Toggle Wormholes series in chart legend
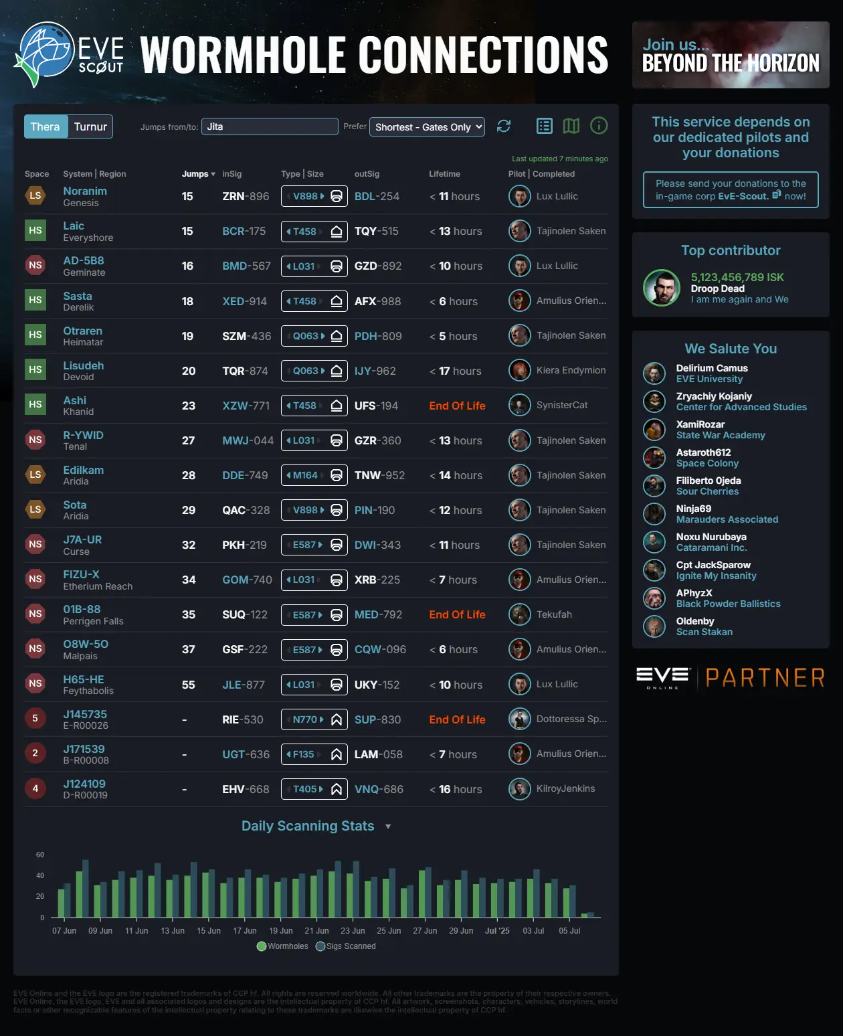 (x=283, y=946)
